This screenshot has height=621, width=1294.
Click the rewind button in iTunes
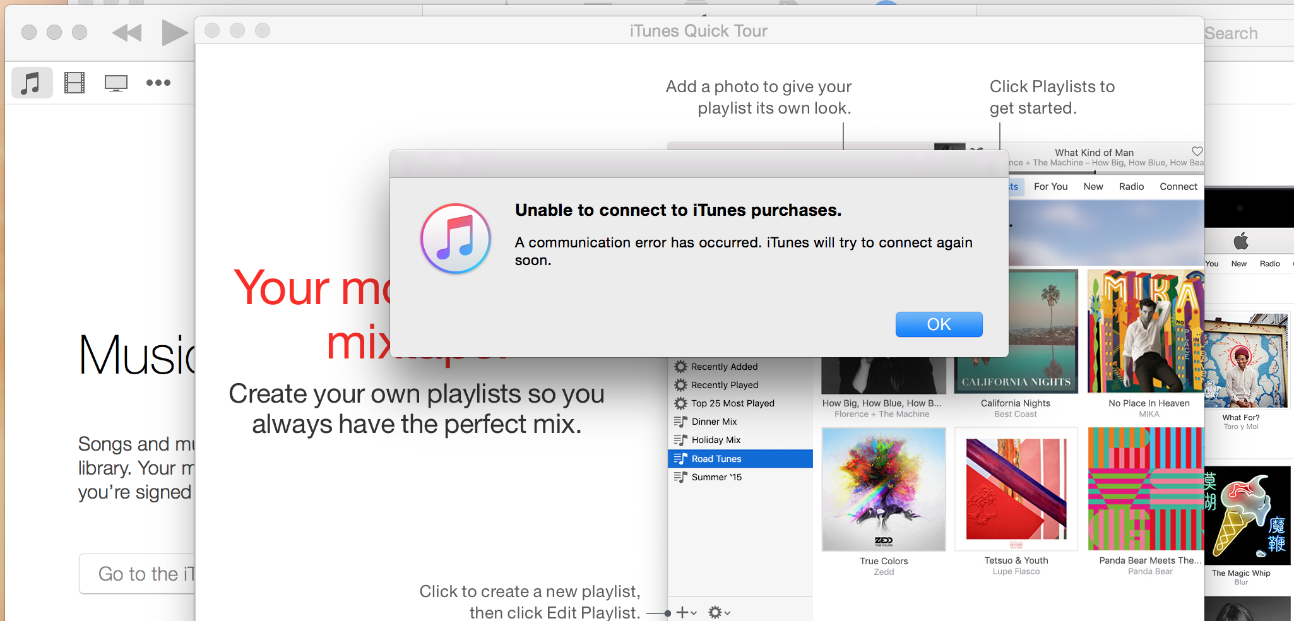coord(127,33)
